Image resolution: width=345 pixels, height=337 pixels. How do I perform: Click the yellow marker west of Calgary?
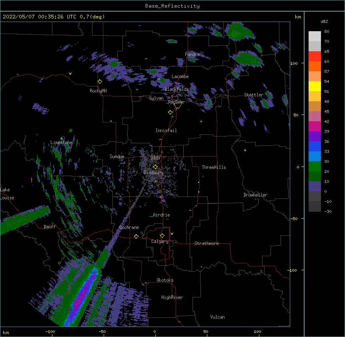click(136, 236)
